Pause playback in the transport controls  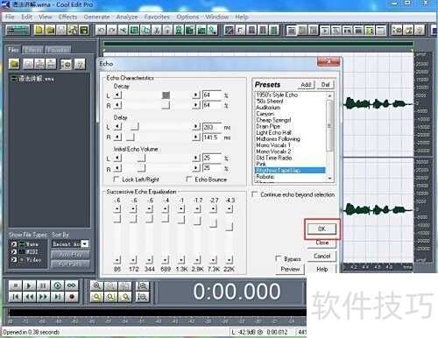[43, 285]
